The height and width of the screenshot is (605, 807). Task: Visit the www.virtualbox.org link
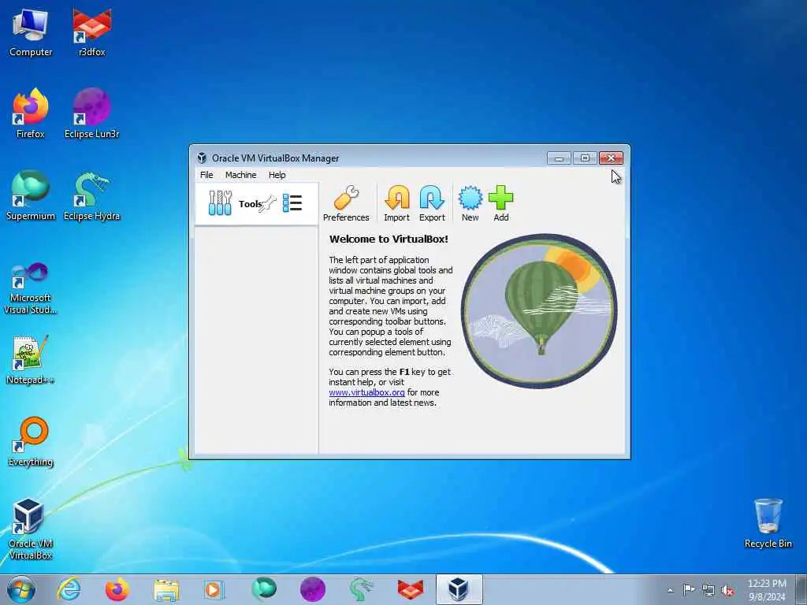click(367, 392)
